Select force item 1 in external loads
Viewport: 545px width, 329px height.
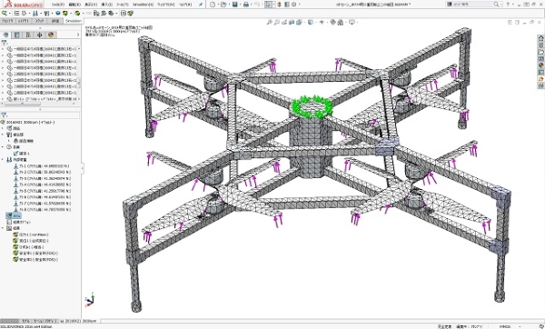(x=42, y=166)
